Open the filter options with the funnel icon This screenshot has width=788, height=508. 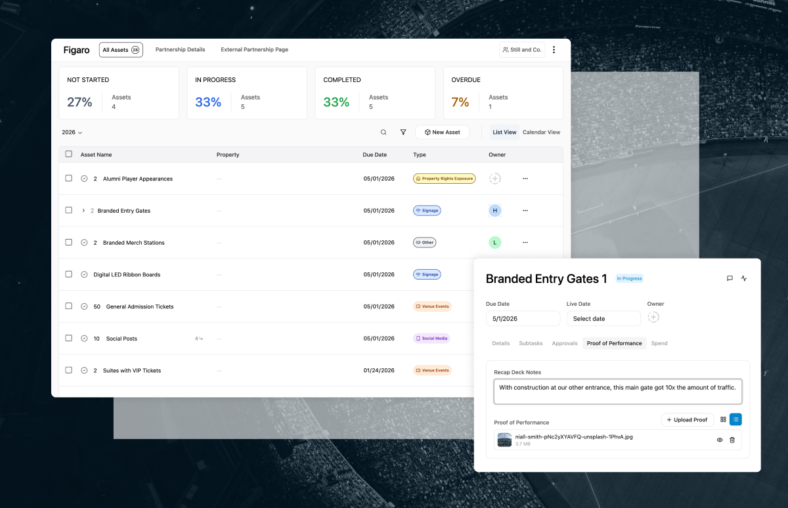pos(403,132)
